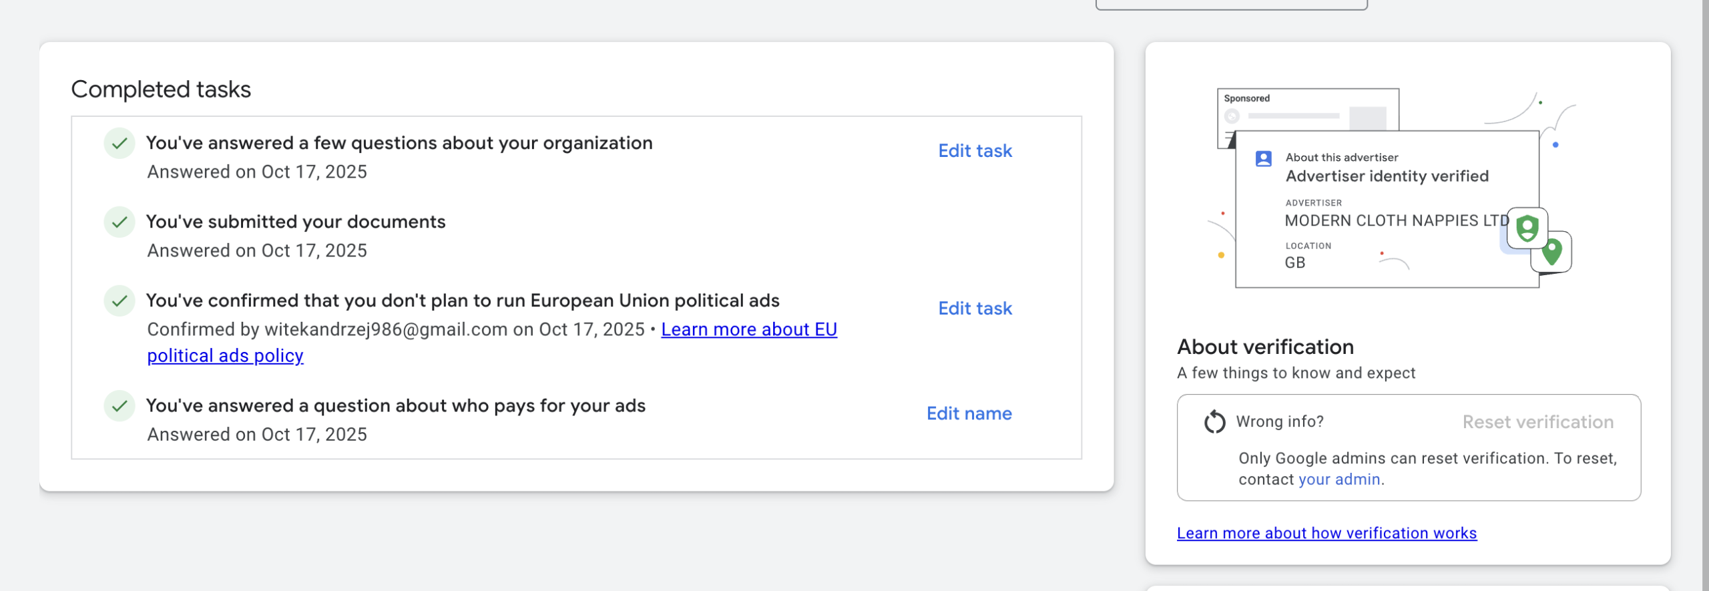This screenshot has width=1709, height=591.
Task: Click the vertical scrollbar on the right edge
Action: pos(1704,294)
